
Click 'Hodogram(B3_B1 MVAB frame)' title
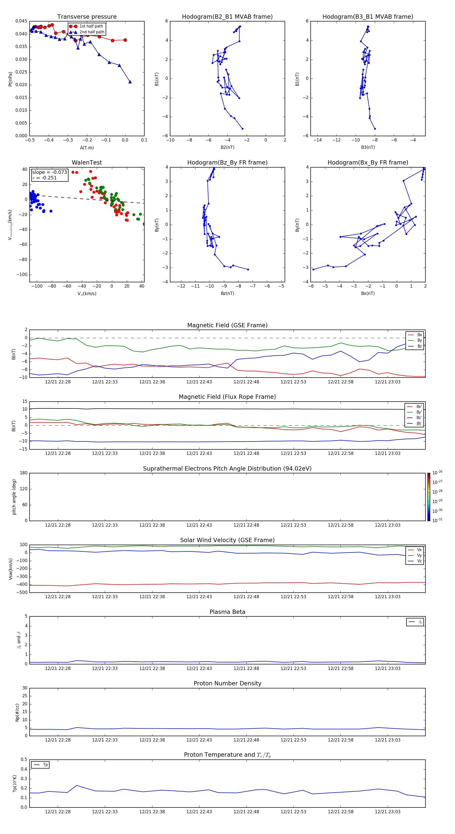pos(368,16)
